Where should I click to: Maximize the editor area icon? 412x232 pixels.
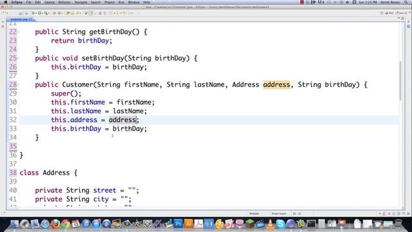click(403, 19)
